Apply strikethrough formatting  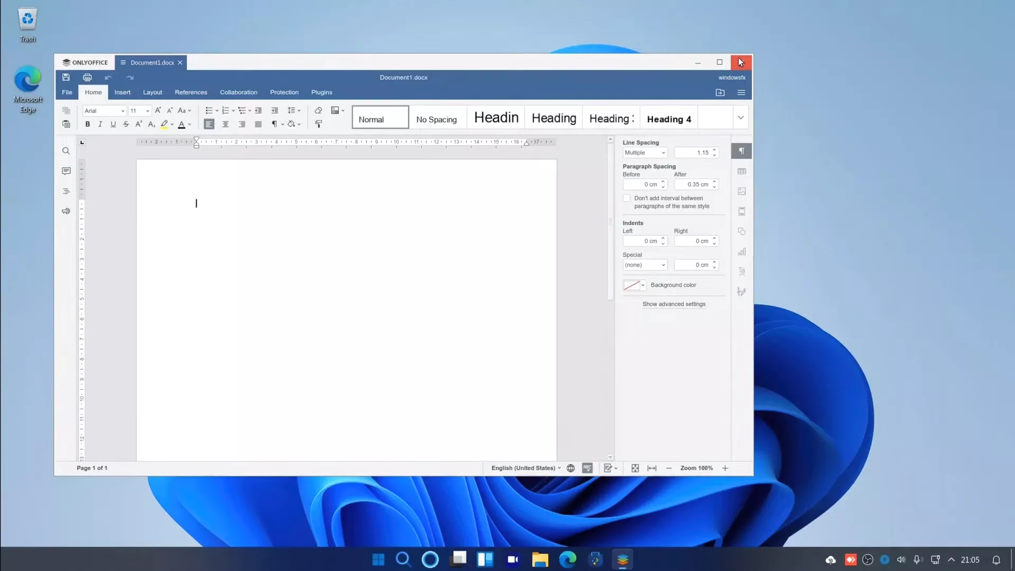126,124
